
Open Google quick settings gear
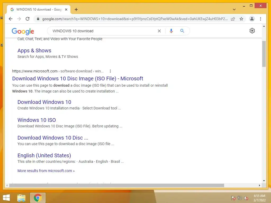252,31
